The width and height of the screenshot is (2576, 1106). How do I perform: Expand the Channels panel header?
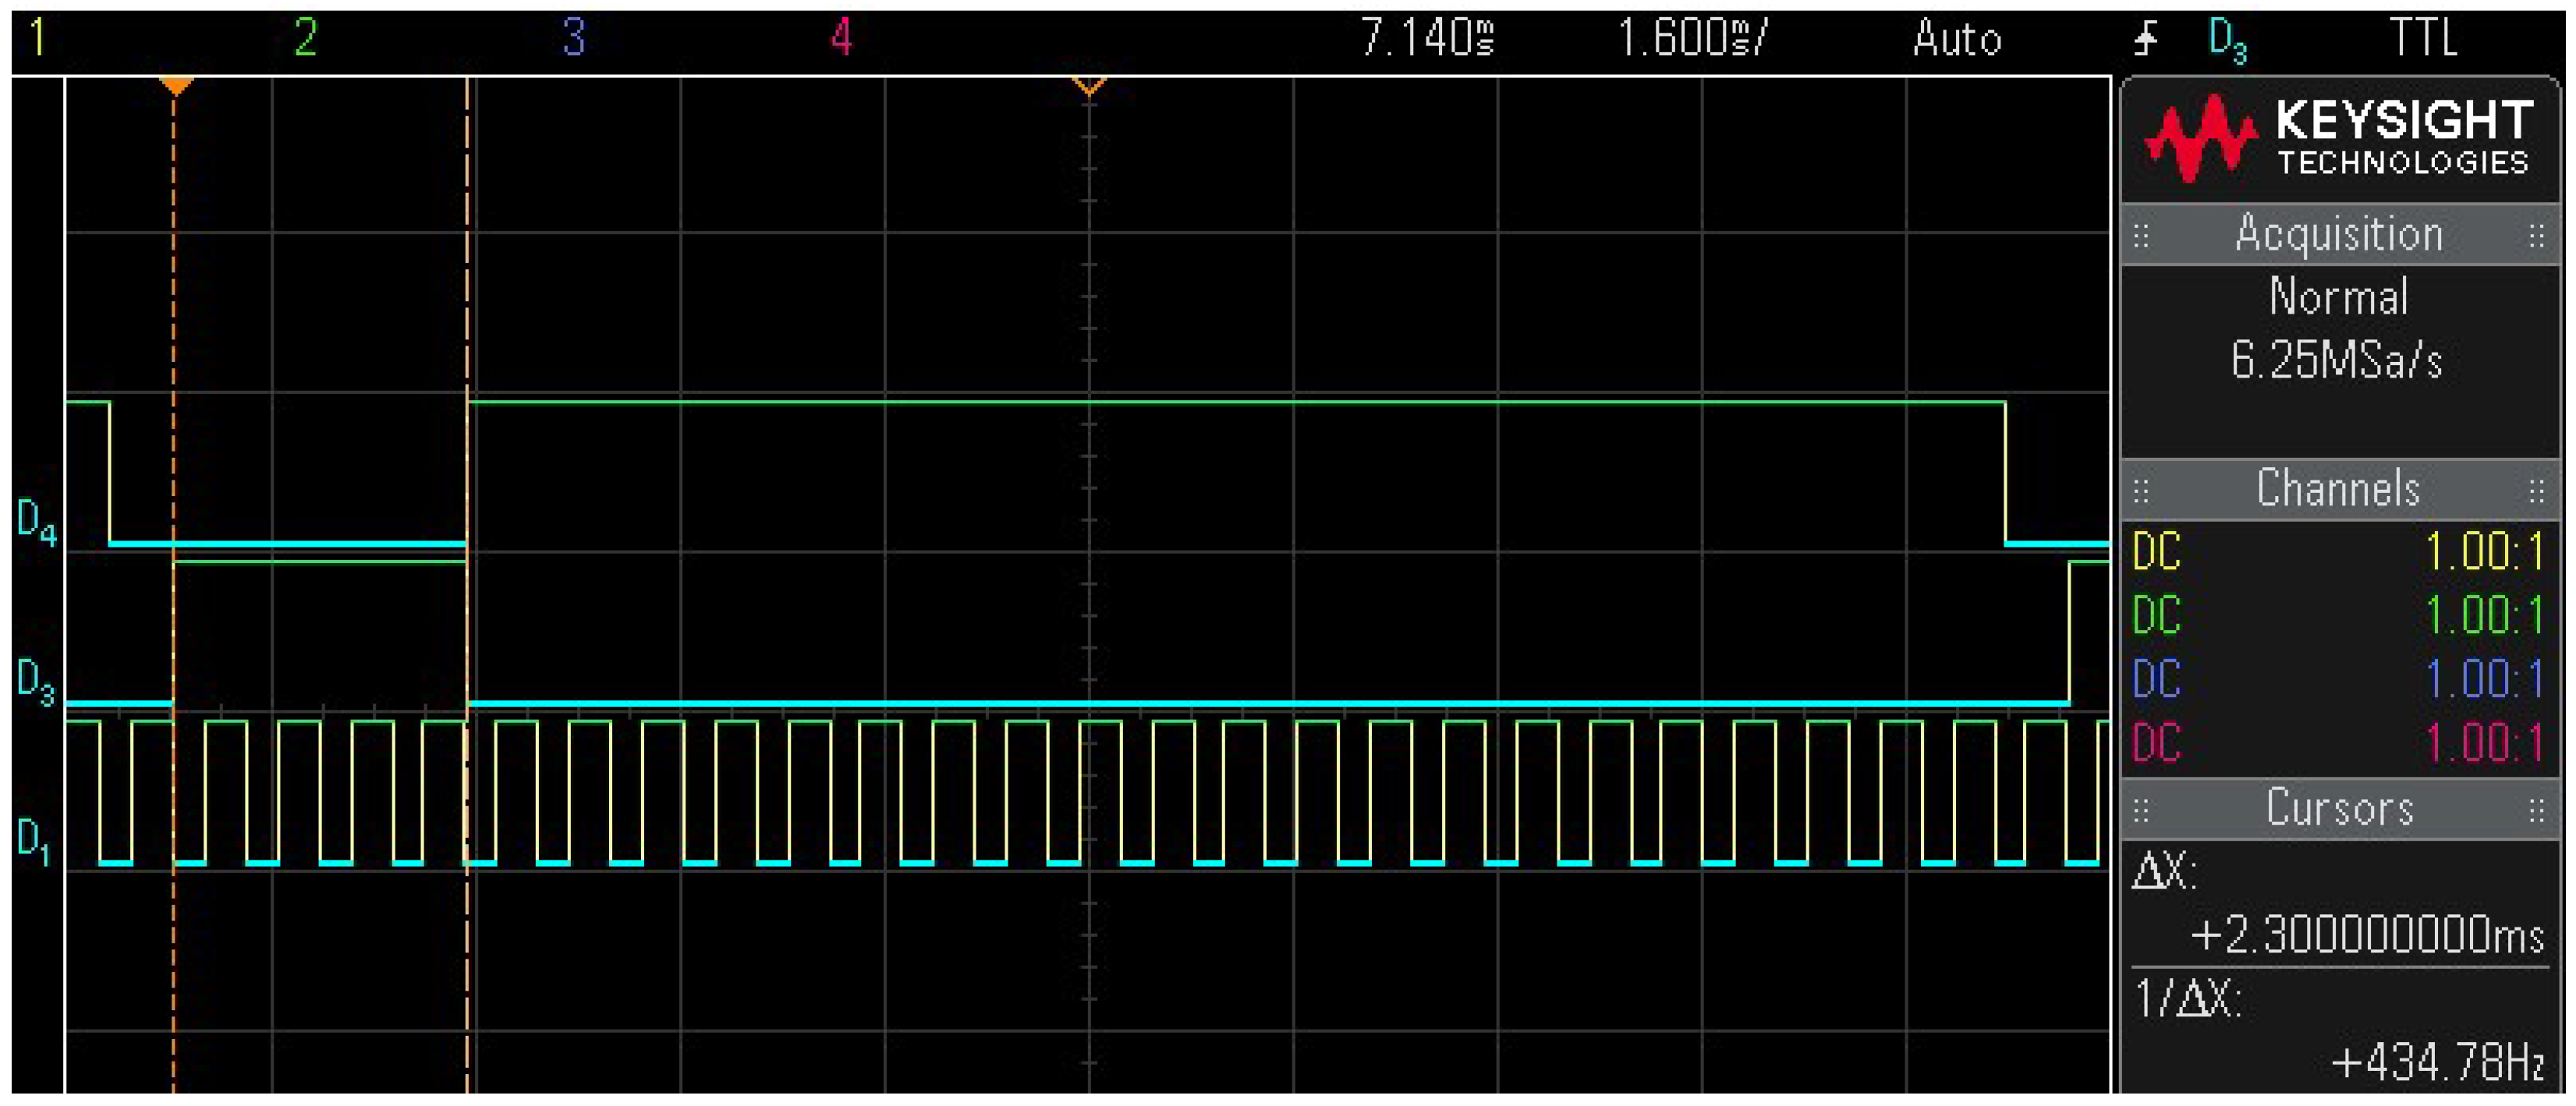pos(2338,490)
